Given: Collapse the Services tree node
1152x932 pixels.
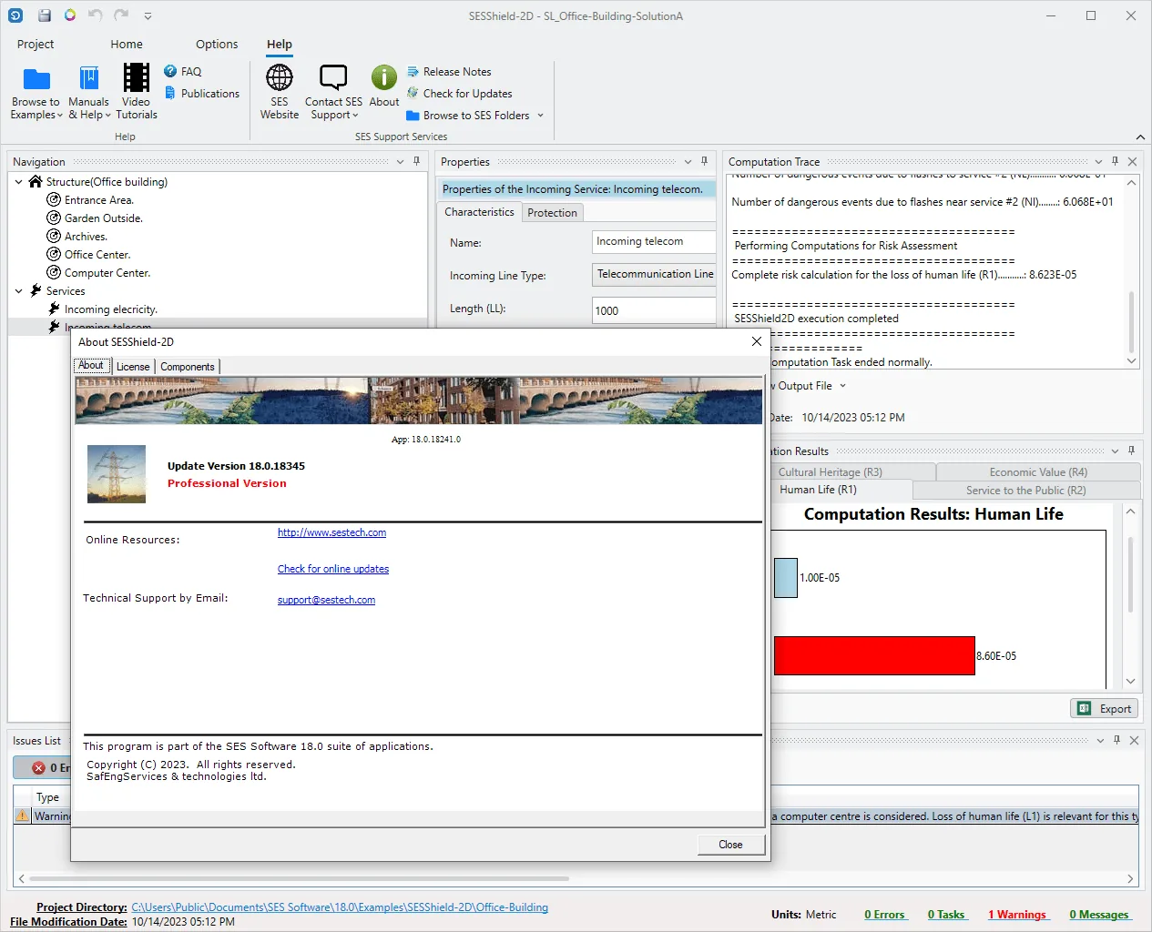Looking at the screenshot, I should [x=18, y=291].
